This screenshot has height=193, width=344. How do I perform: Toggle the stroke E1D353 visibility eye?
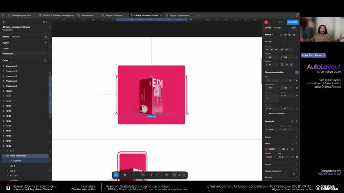292,149
